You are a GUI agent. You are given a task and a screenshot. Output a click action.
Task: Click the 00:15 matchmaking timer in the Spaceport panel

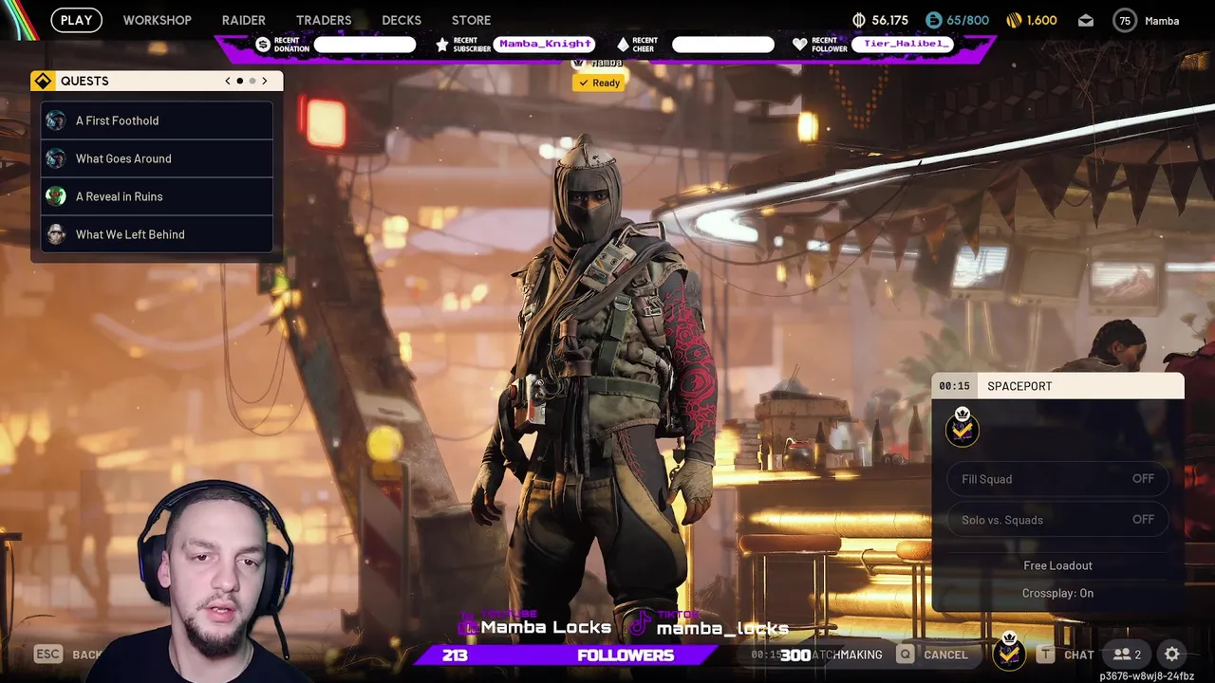[x=954, y=386]
